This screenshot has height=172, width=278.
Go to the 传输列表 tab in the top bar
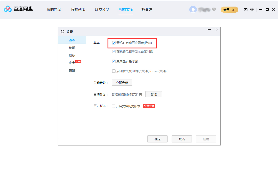click(78, 9)
